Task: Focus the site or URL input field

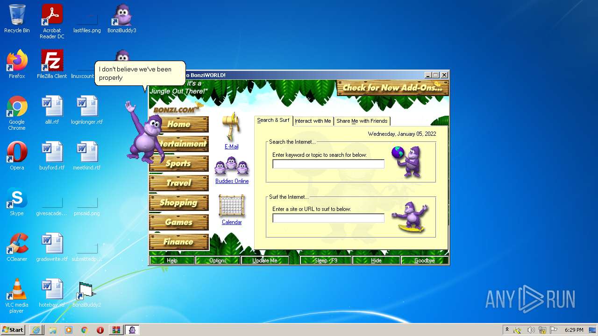Action: pos(328,218)
